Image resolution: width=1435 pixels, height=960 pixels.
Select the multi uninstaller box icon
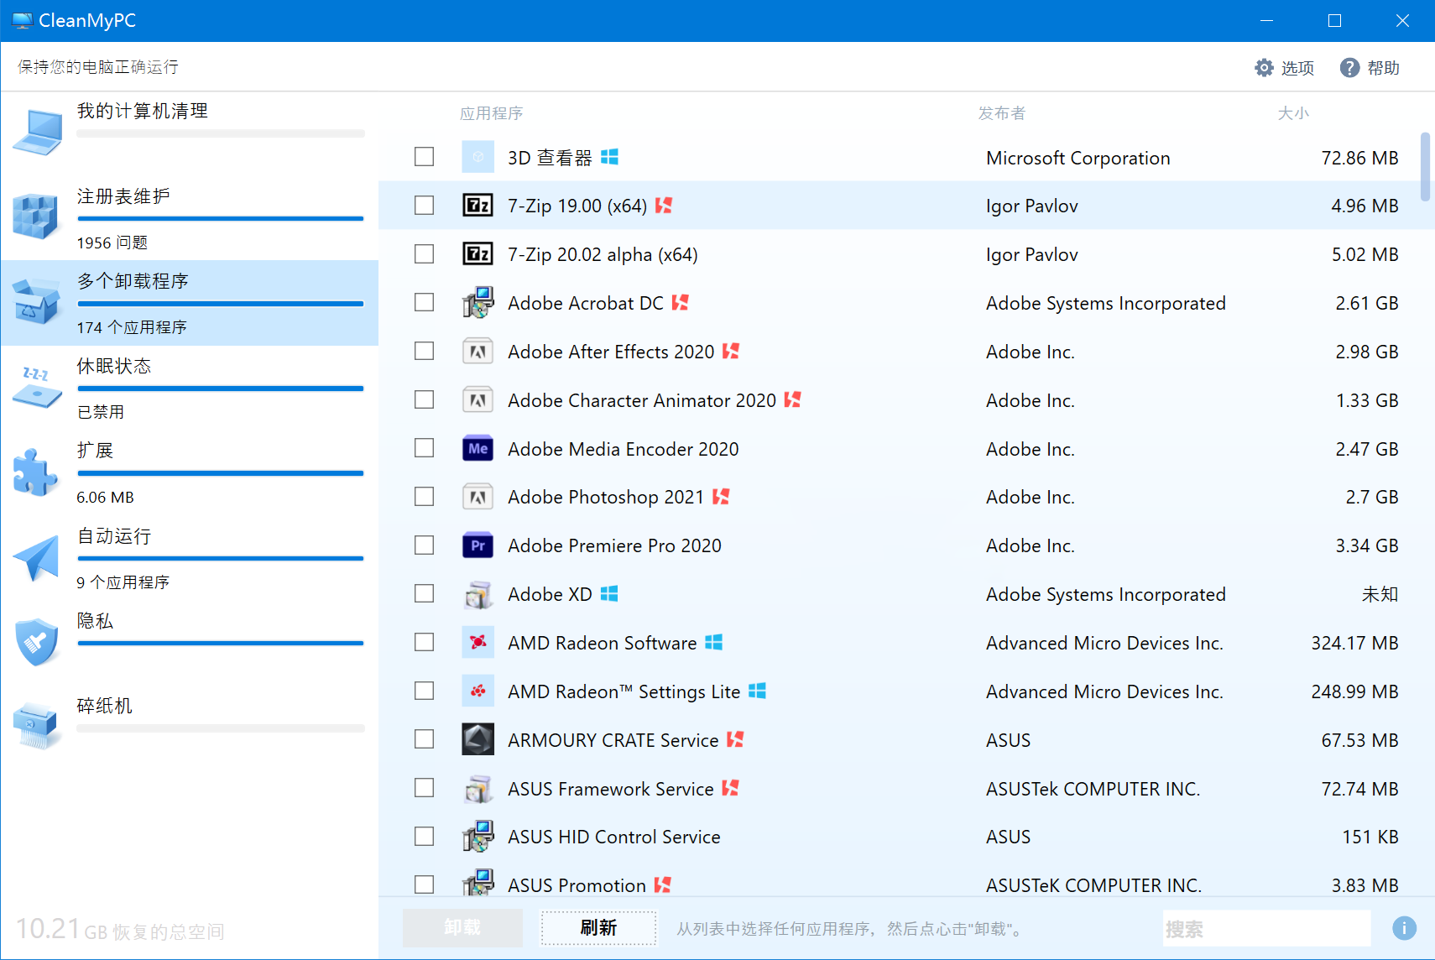pos(36,301)
